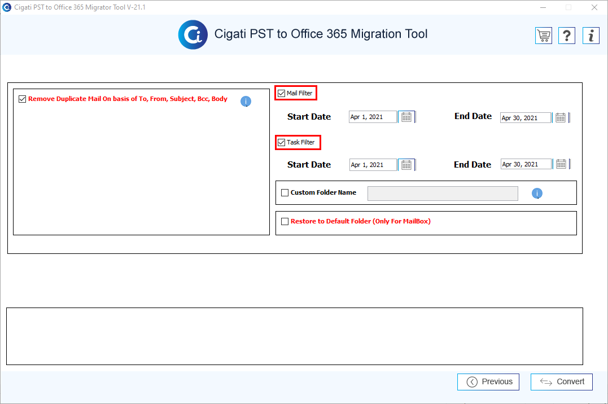Click the Task Filter End Date field
Viewport: 608px width, 404px height.
(526, 164)
